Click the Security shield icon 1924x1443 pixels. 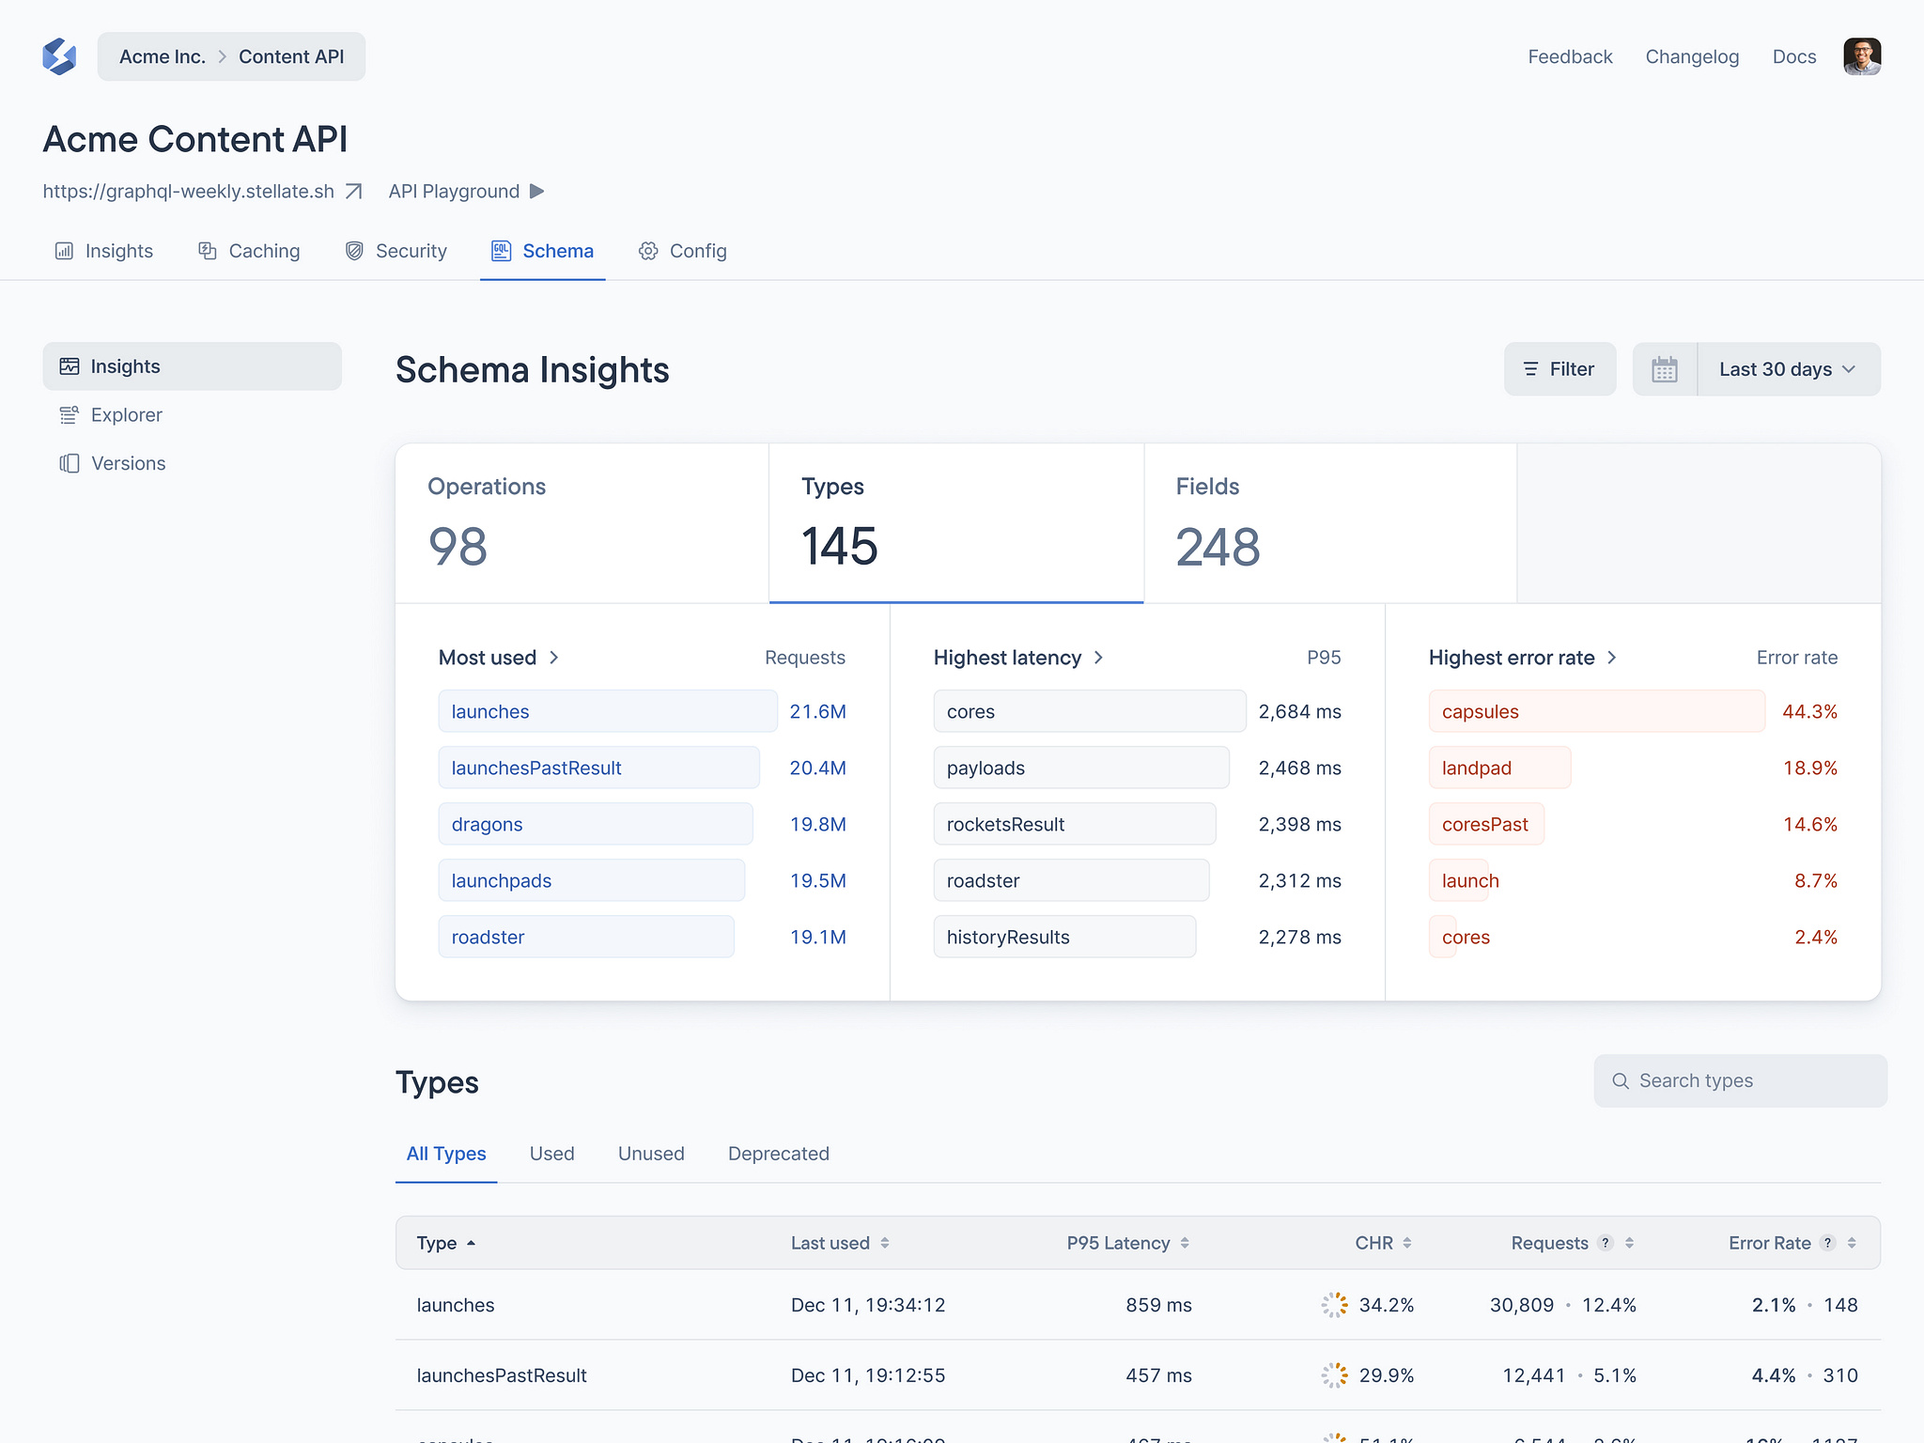(x=354, y=251)
